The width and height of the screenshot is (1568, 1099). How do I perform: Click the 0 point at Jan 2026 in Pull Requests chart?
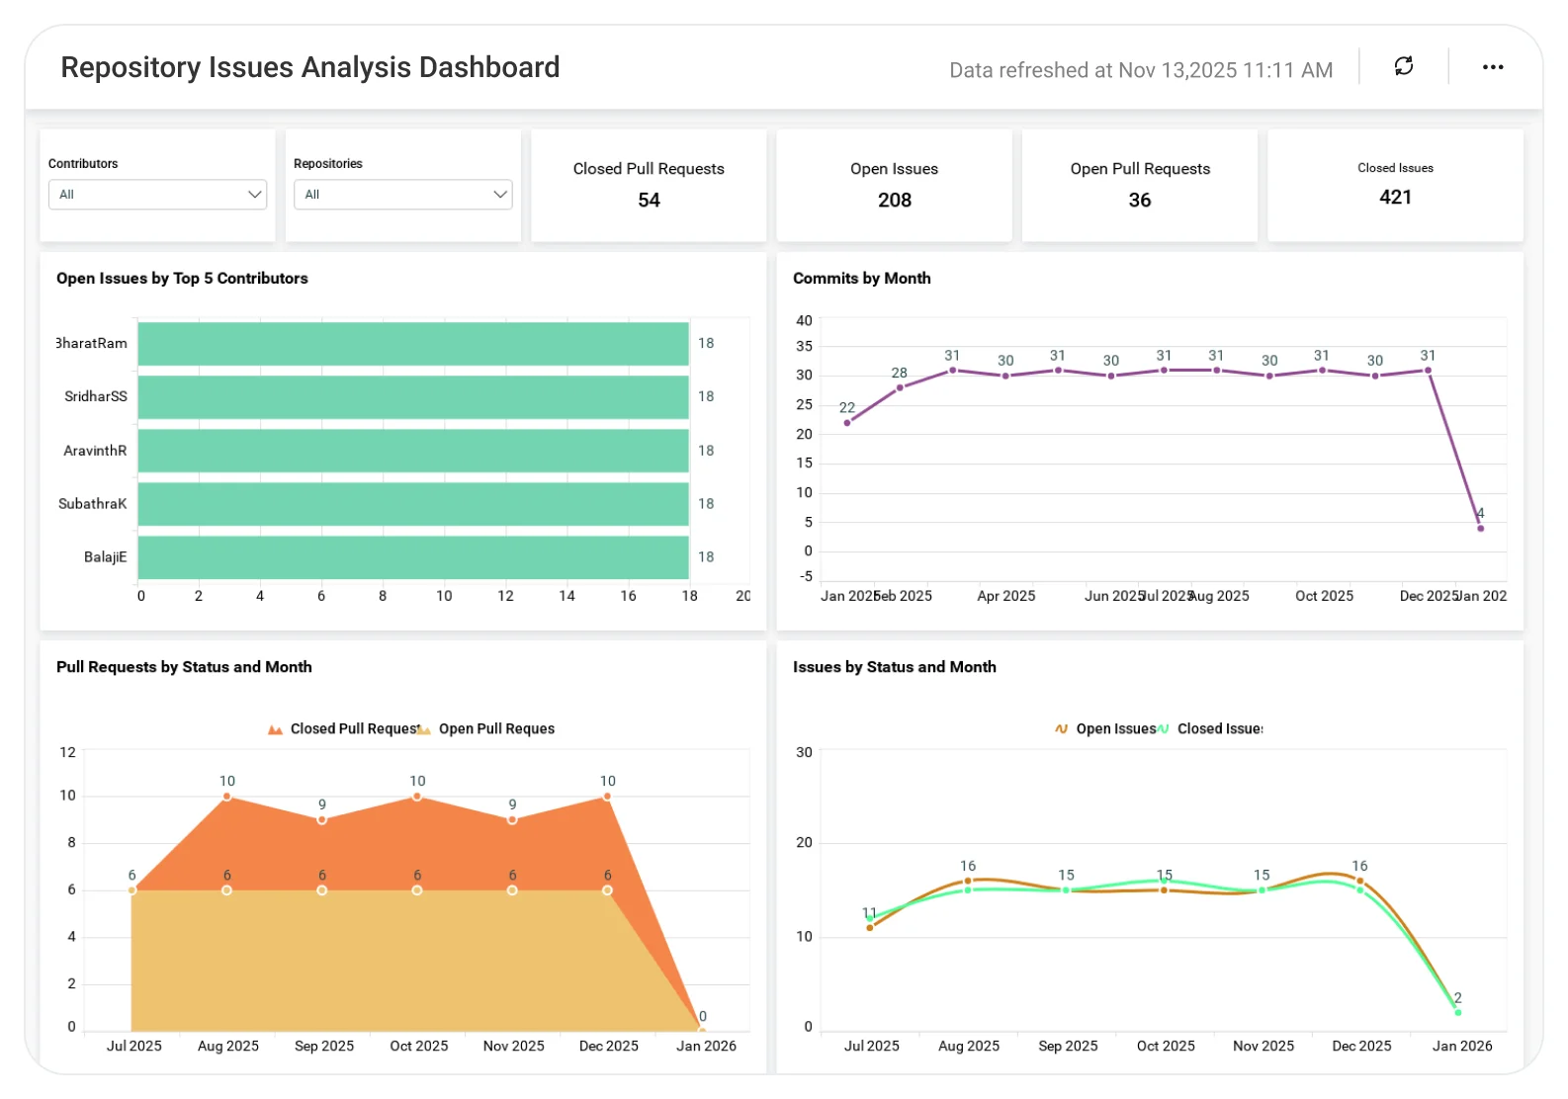click(702, 1029)
